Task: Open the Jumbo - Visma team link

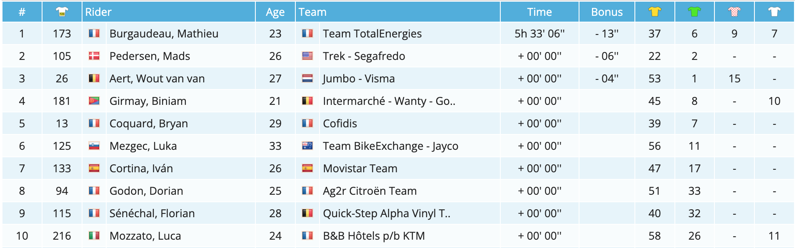Action: click(359, 79)
